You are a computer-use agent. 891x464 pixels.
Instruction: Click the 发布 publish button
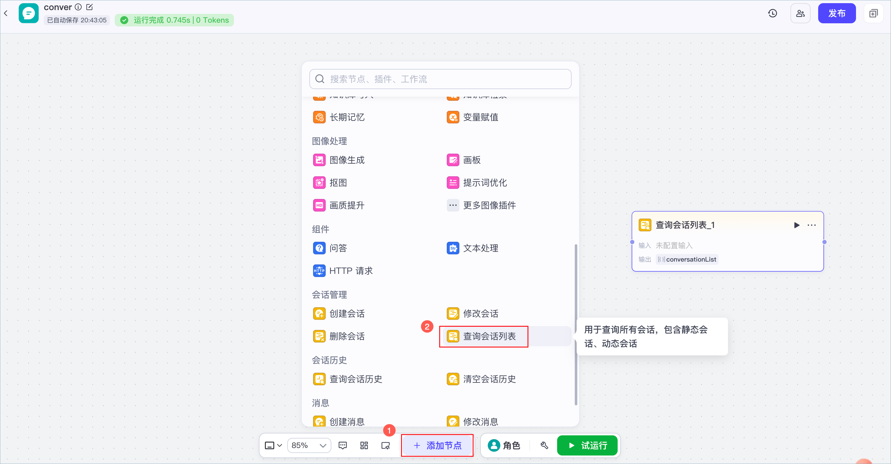tap(837, 13)
